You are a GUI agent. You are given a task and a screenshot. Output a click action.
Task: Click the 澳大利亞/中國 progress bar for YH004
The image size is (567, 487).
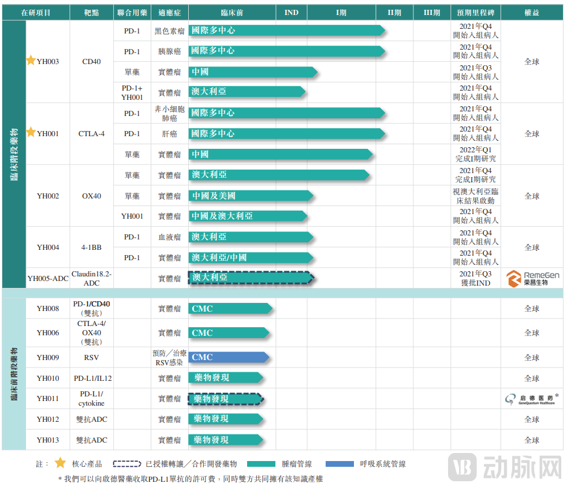(250, 257)
